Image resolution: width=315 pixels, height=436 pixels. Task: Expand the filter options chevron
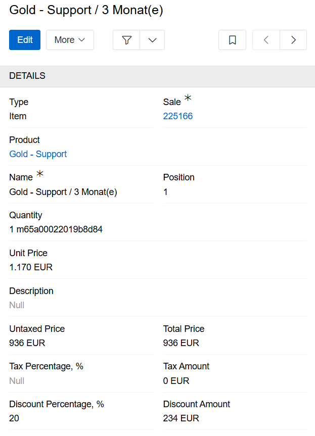[x=152, y=40]
